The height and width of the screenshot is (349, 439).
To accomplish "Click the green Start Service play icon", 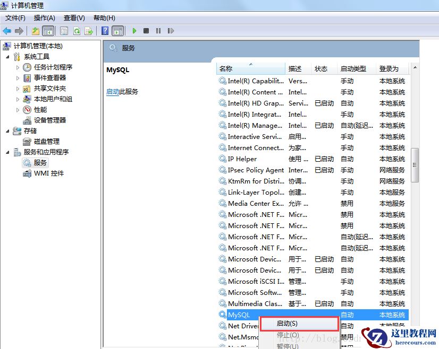I will click(x=134, y=31).
